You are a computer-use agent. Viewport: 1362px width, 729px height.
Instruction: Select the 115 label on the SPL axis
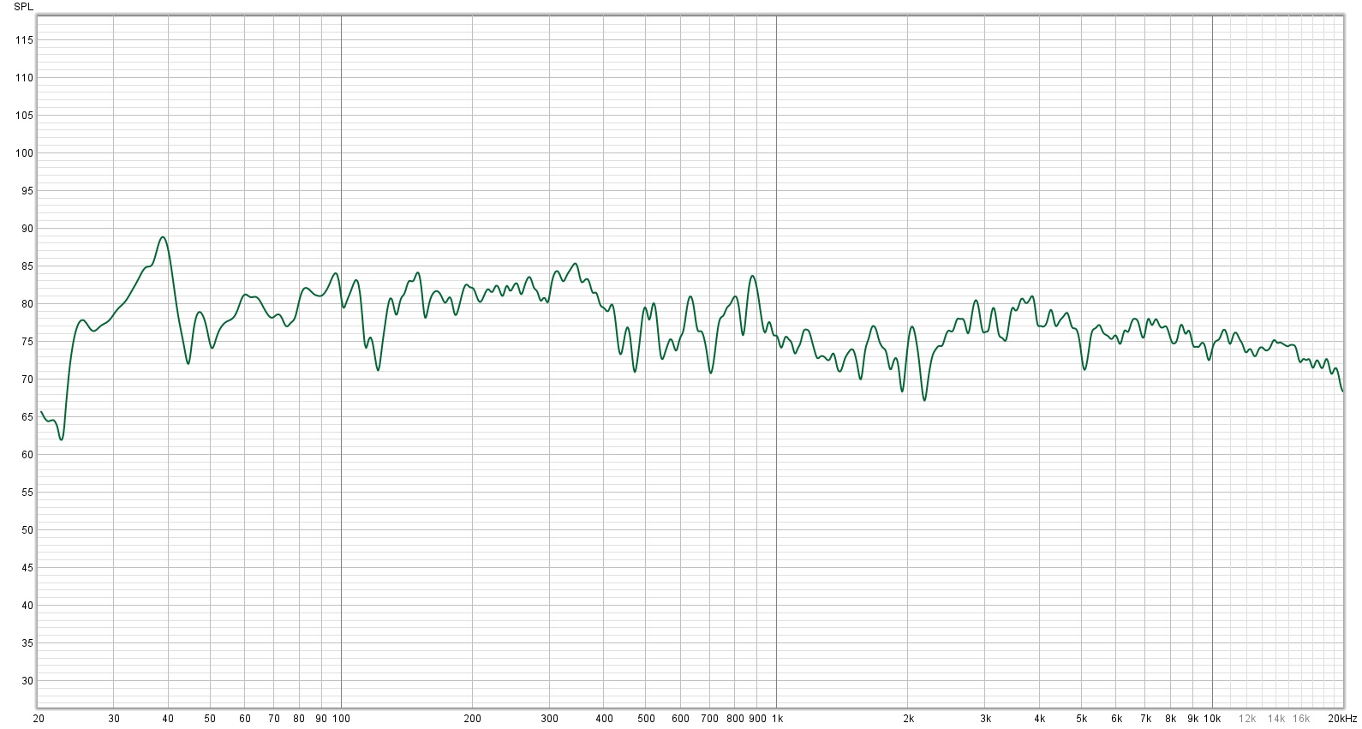click(x=24, y=40)
